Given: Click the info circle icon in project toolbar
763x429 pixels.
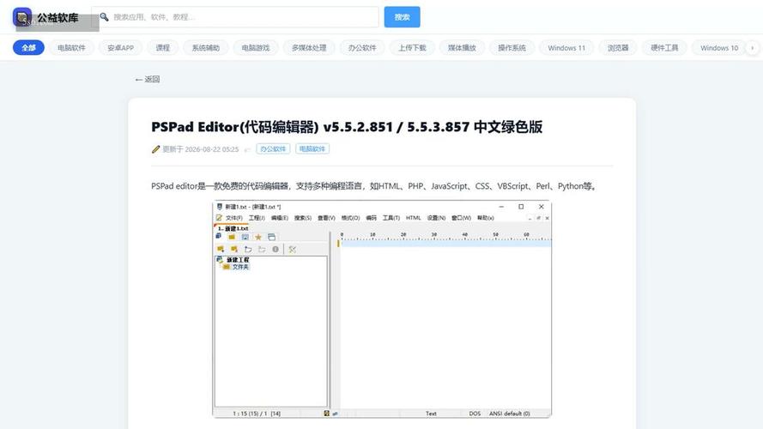Looking at the screenshot, I should (x=276, y=249).
